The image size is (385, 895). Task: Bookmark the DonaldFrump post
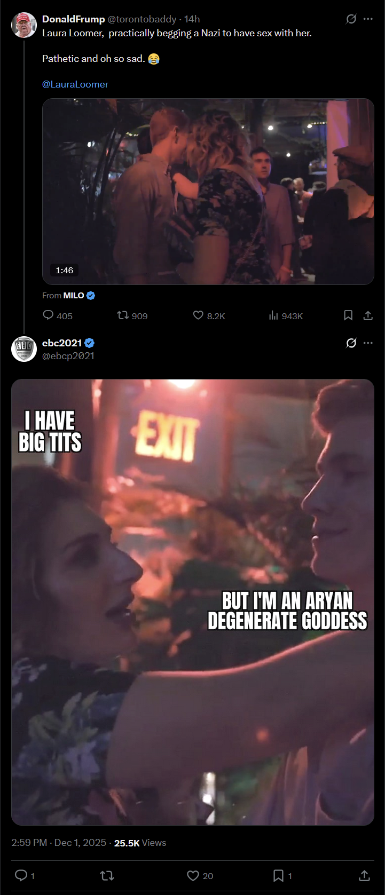[x=348, y=315]
